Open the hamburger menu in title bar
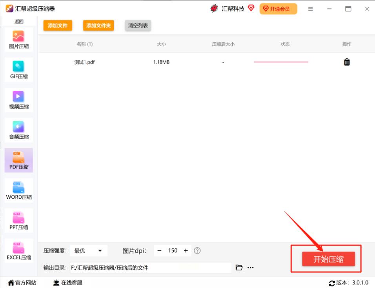 (310, 9)
